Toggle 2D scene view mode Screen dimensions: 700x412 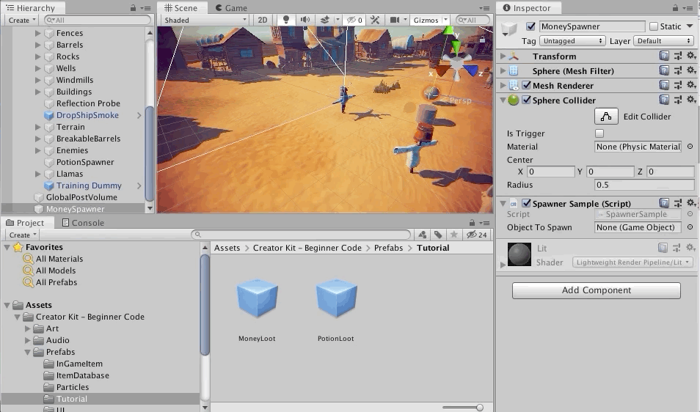click(x=262, y=20)
